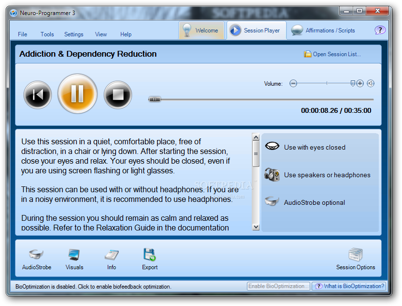This screenshot has height=306, width=402.
Task: Click the Export floppy disk icon
Action: 149,254
